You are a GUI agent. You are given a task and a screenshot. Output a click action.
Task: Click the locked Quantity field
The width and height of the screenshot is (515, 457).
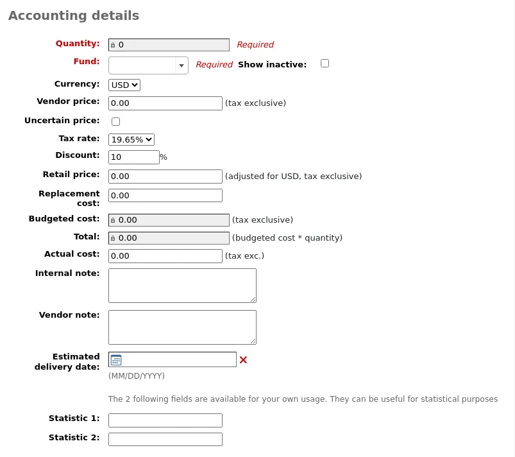tap(169, 45)
